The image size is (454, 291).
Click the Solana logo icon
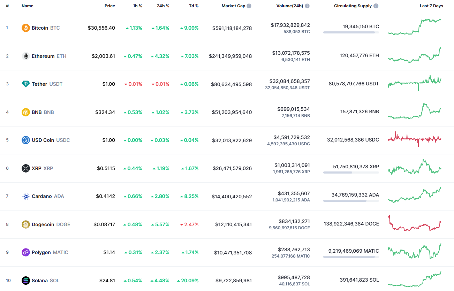coord(25,280)
